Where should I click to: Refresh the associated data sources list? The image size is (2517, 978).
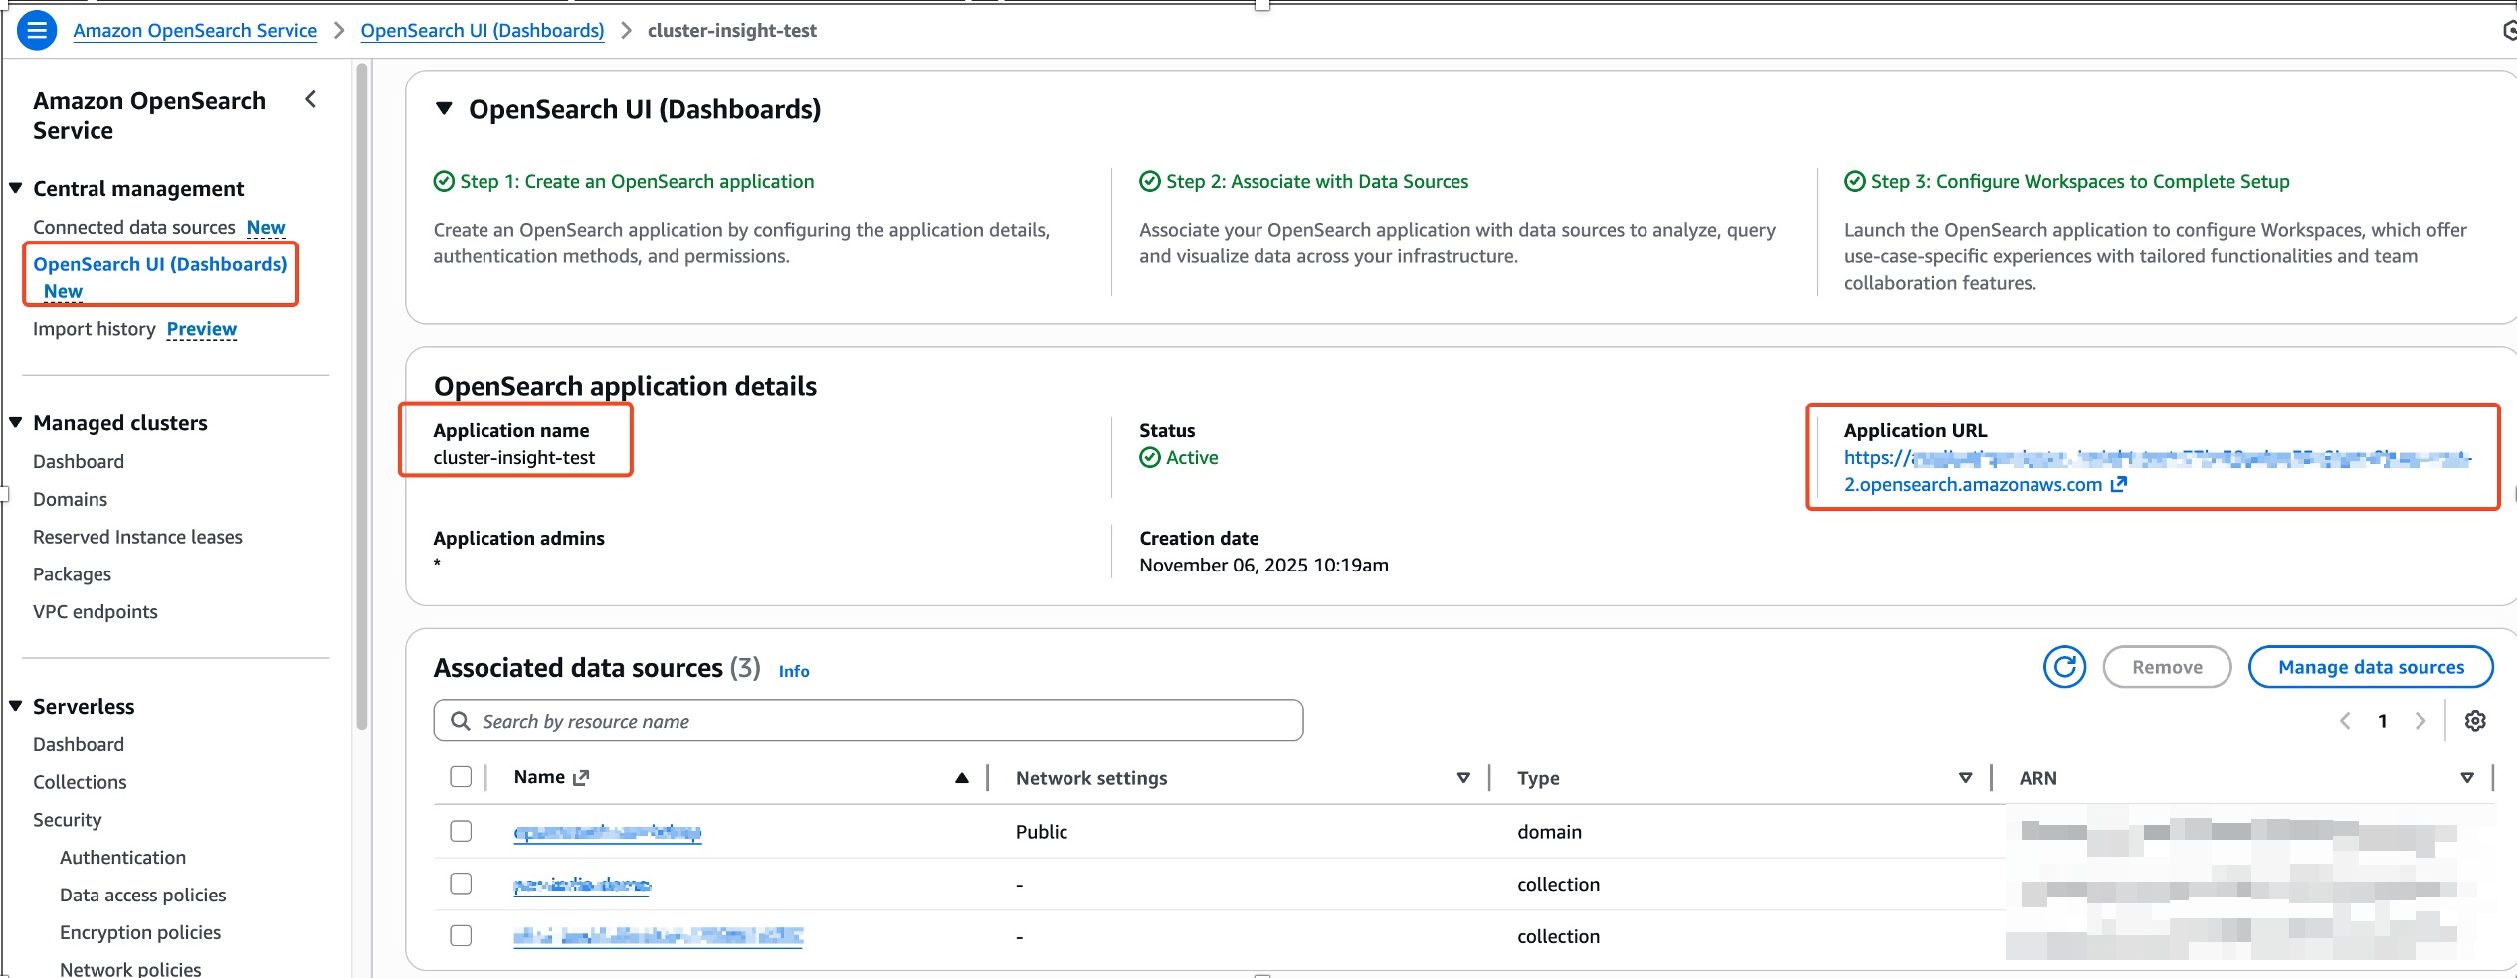2064,667
